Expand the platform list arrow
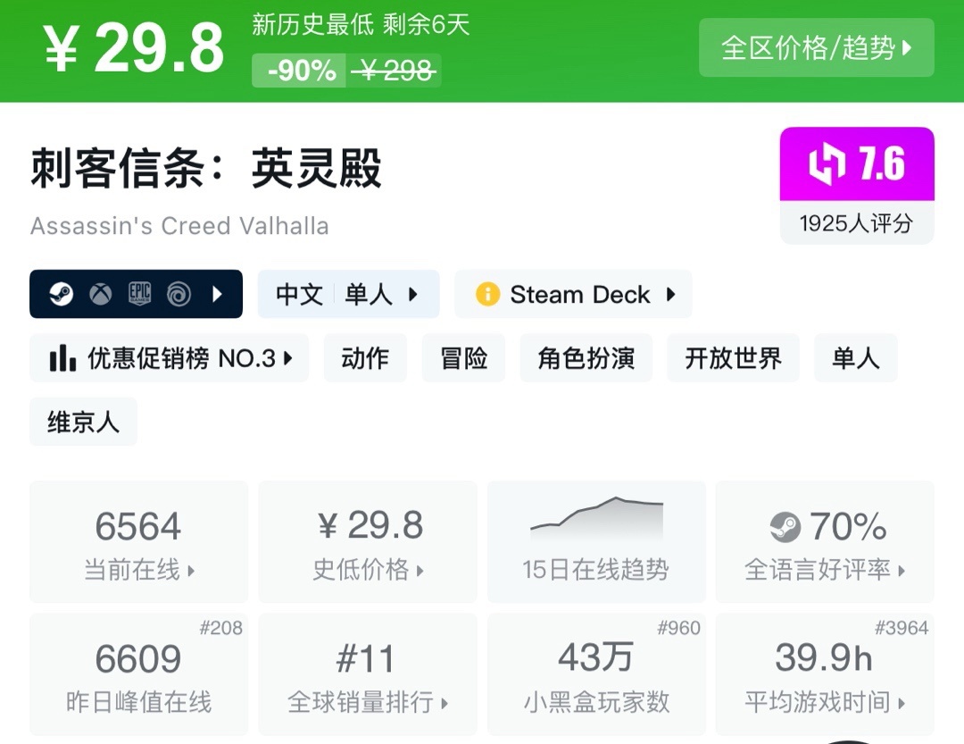This screenshot has width=964, height=744. point(218,294)
